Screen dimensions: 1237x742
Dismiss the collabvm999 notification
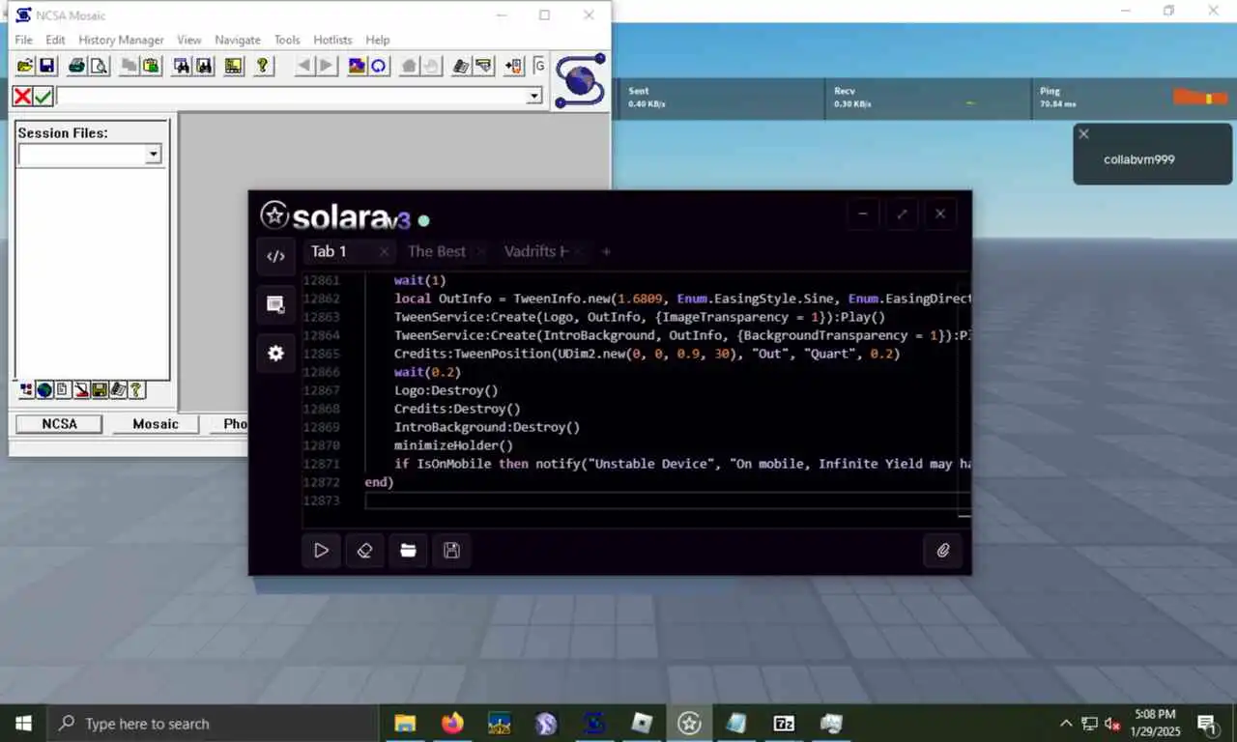click(1083, 134)
